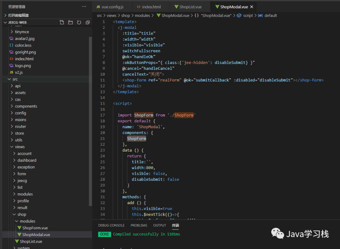
Task: Click the highlighted ShopForm on line 21
Action: (x=137, y=138)
